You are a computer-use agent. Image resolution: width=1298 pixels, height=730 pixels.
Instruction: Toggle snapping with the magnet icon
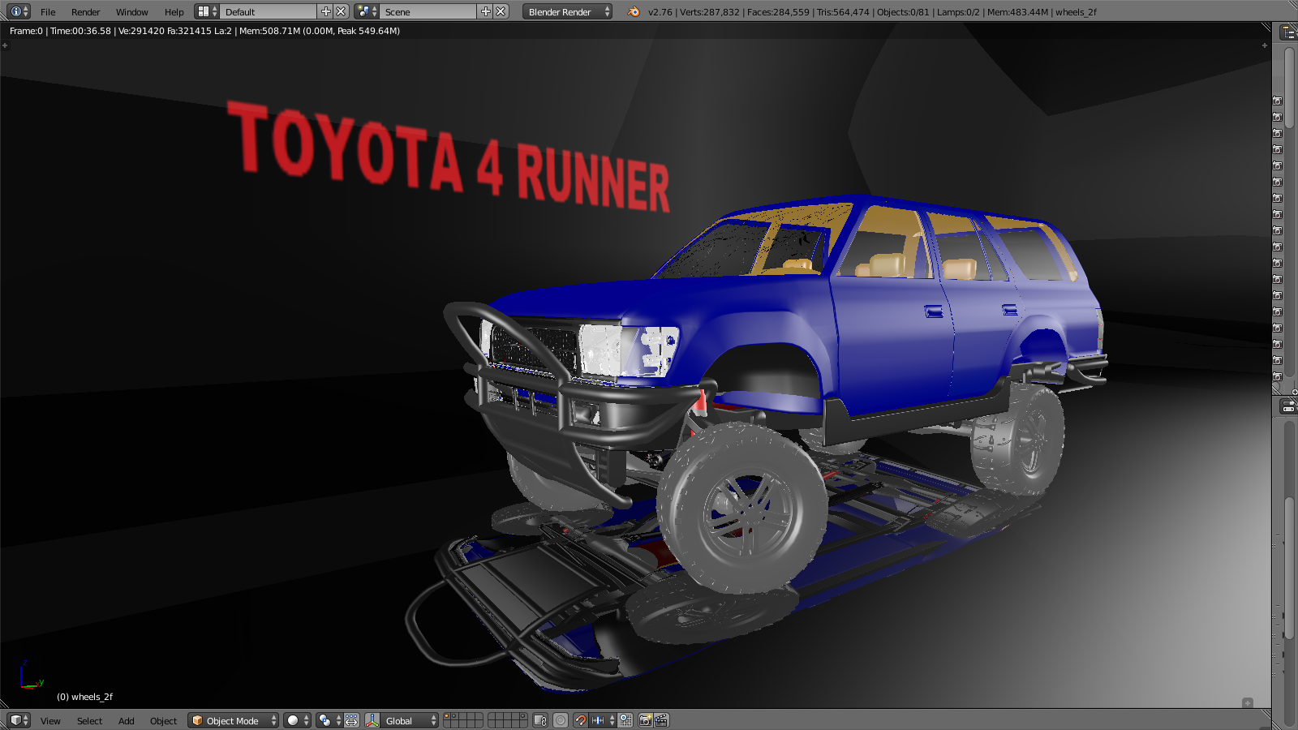click(x=581, y=720)
